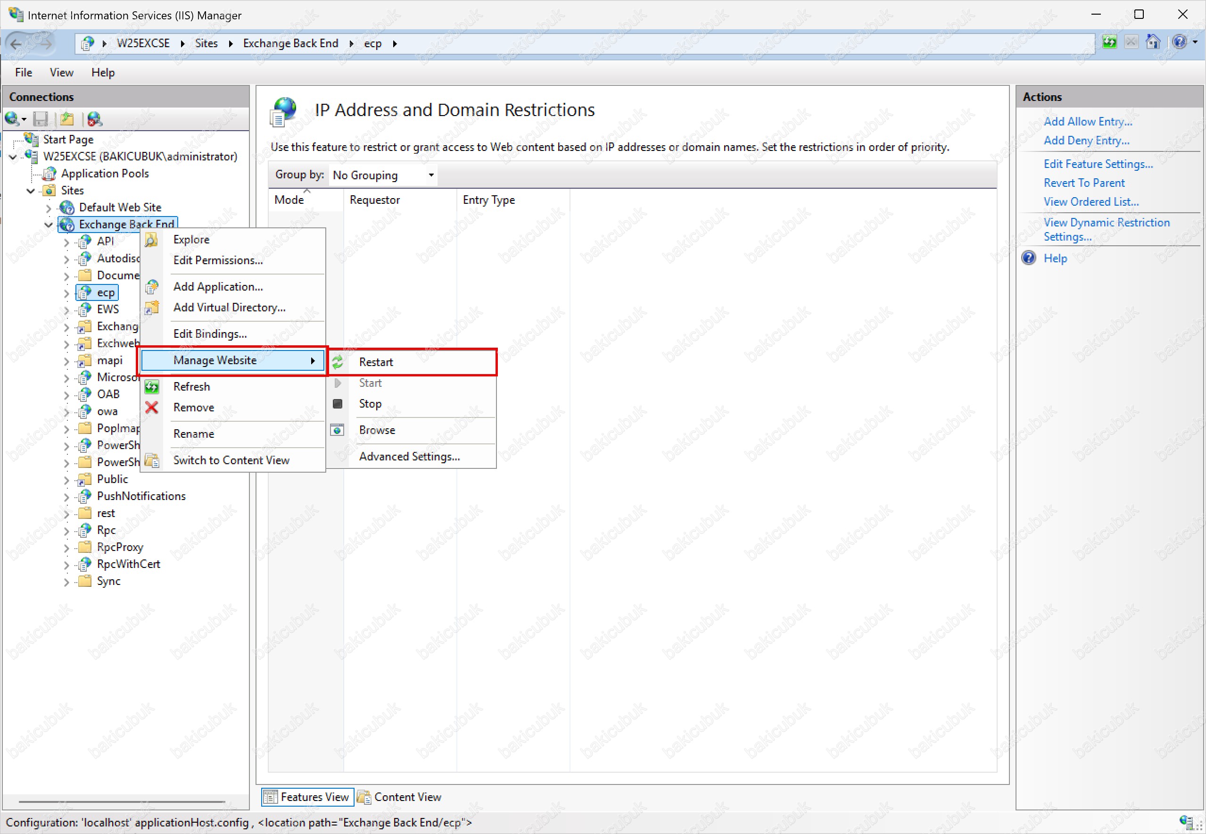Click the back navigation arrow
Viewport: 1206px width, 834px height.
[16, 44]
